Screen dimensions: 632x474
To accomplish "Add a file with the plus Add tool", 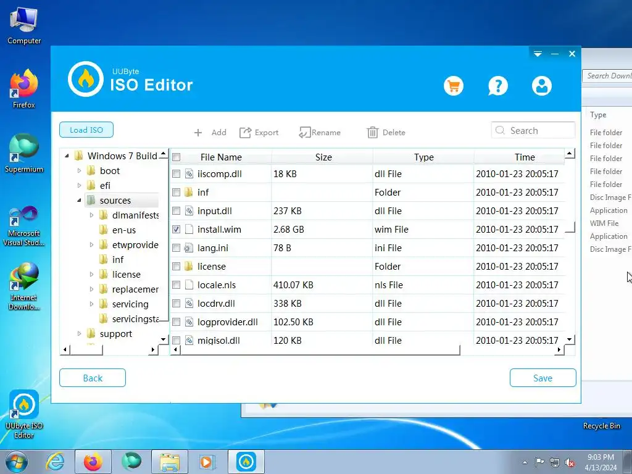I will pos(210,133).
